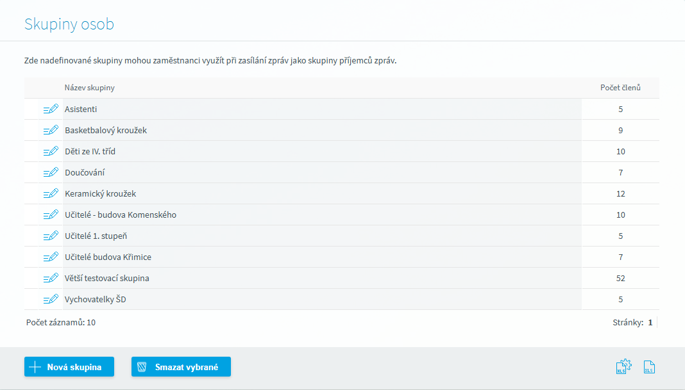Go to page 1 in pagination
This screenshot has width=685, height=390.
650,323
